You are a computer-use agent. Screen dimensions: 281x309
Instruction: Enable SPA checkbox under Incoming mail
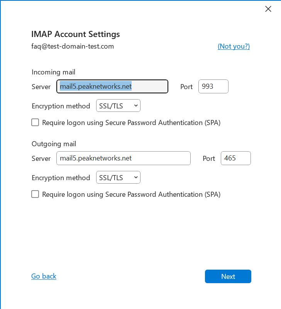point(35,123)
